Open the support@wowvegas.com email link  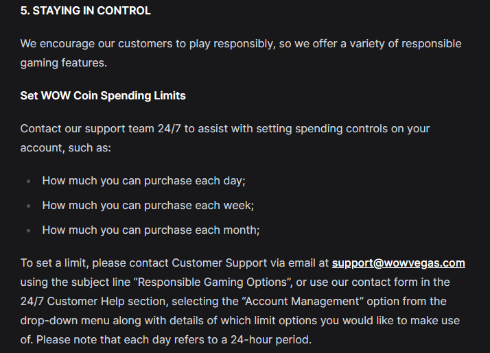pyautogui.click(x=399, y=263)
